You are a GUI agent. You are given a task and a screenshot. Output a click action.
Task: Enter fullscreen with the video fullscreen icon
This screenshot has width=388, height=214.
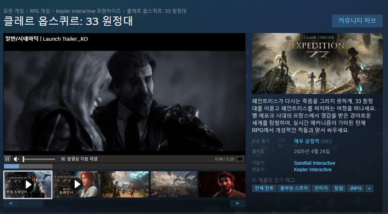coord(240,159)
